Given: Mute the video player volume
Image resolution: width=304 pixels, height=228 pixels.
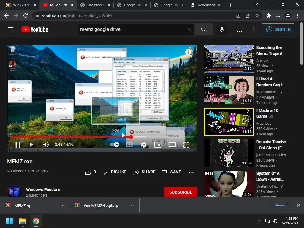Looking at the screenshot, I should 46,145.
